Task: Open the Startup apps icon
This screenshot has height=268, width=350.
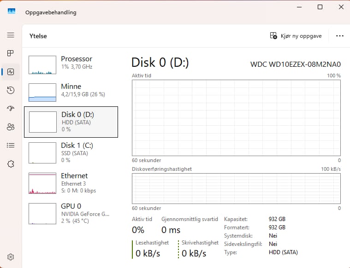Action: [11, 108]
